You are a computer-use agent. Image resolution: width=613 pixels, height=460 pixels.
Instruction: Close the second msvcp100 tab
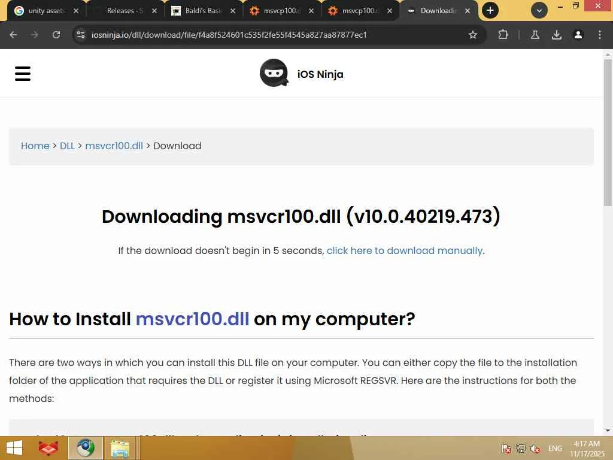coord(389,11)
